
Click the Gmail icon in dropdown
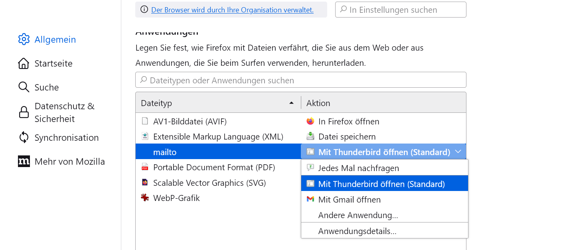(x=310, y=199)
